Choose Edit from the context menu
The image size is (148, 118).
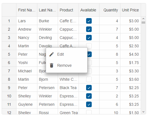click(67, 54)
